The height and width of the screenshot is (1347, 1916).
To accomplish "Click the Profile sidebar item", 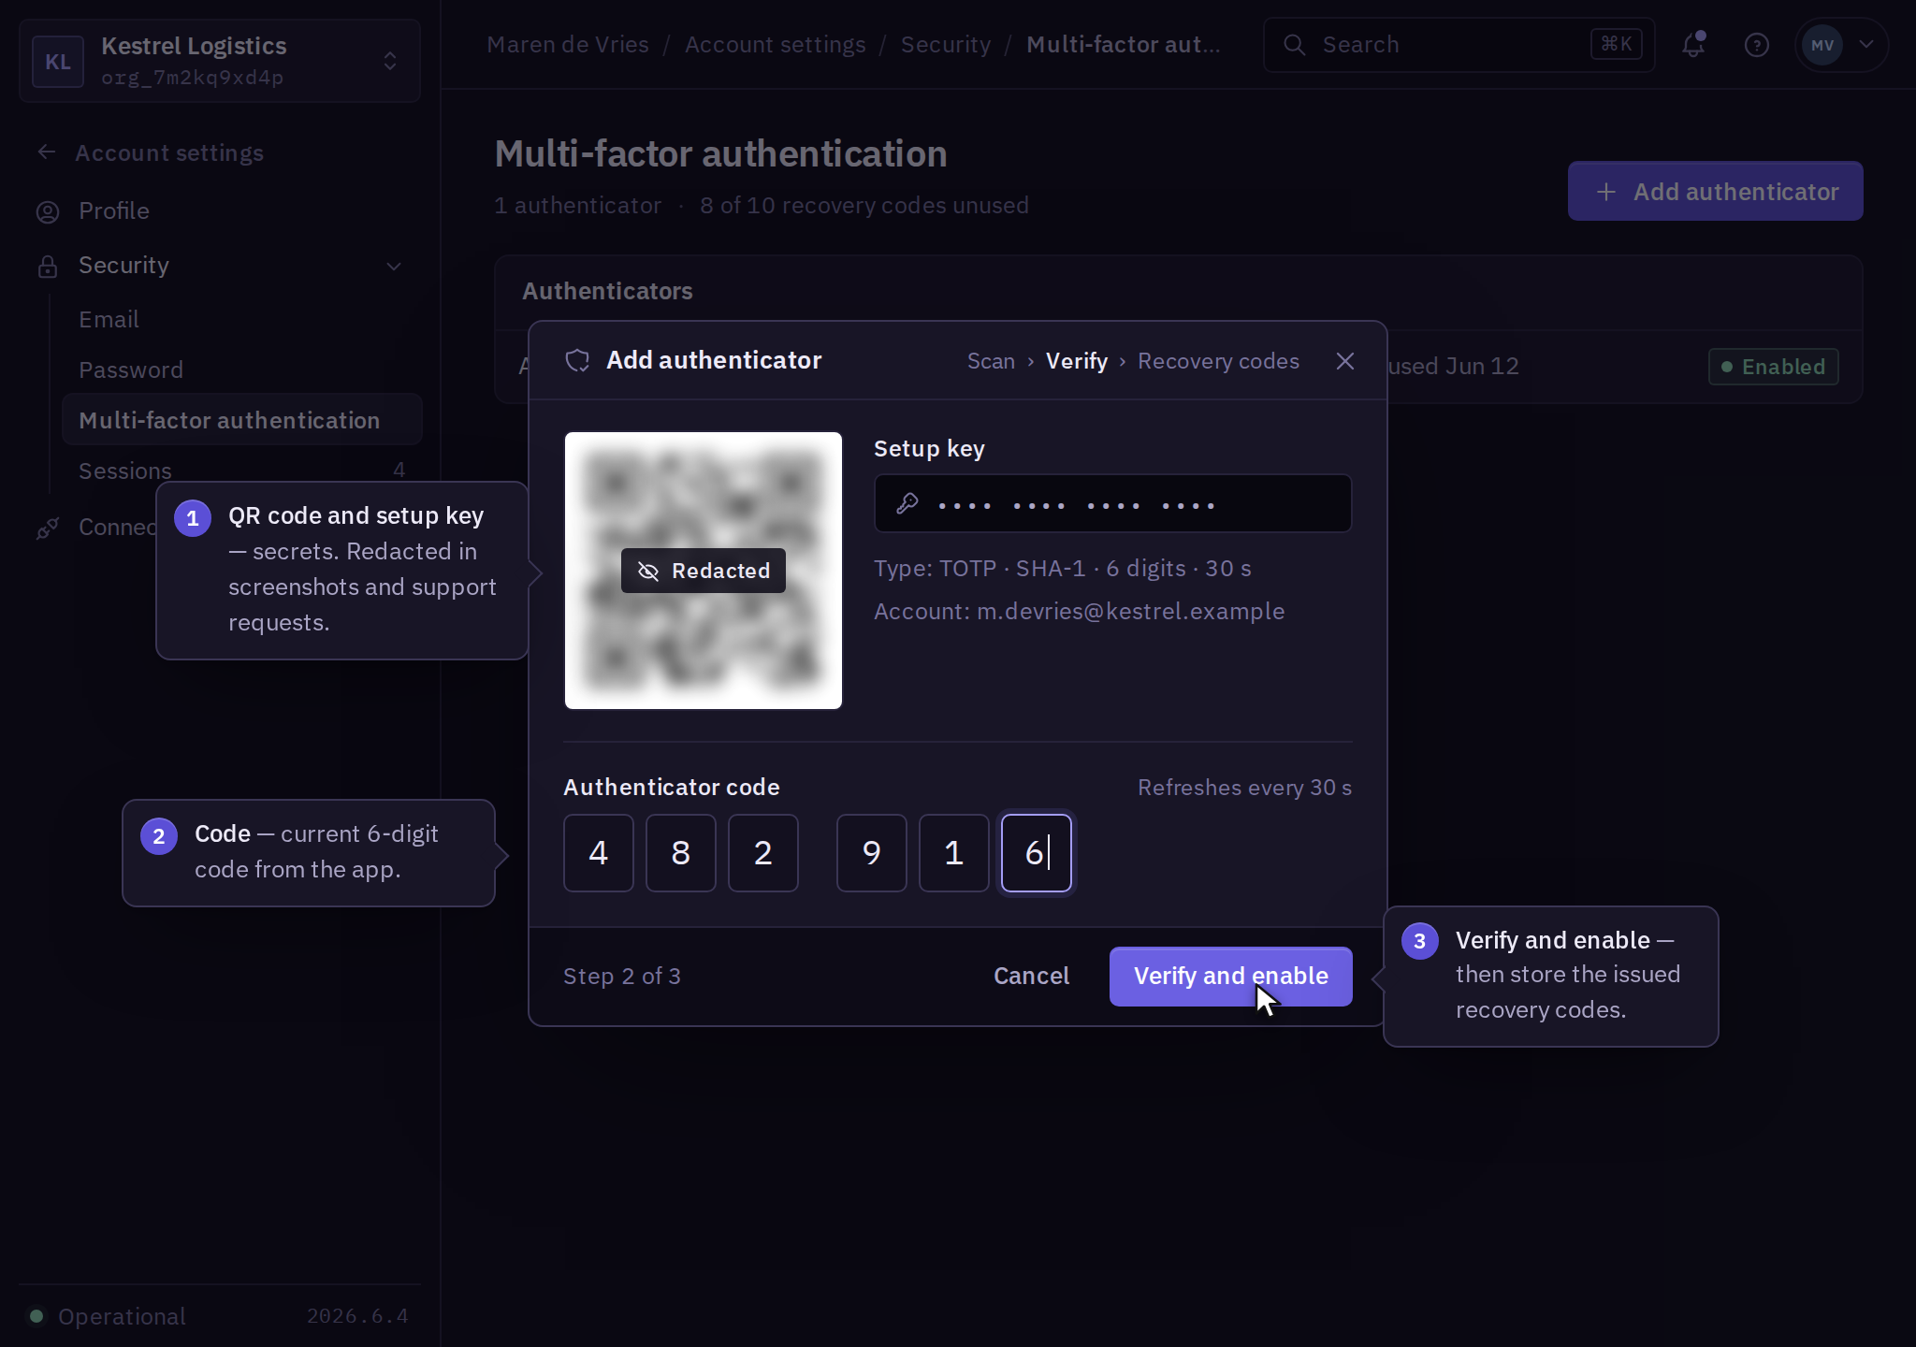I will (x=220, y=211).
